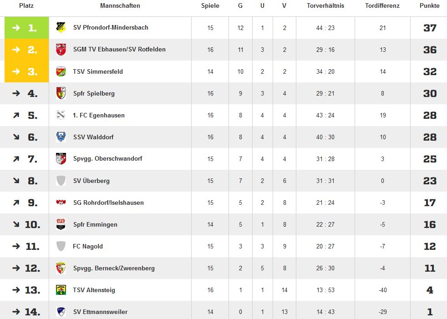This screenshot has width=447, height=319.
Task: Click the SV Ettmannsweiler club logo
Action: (x=61, y=312)
